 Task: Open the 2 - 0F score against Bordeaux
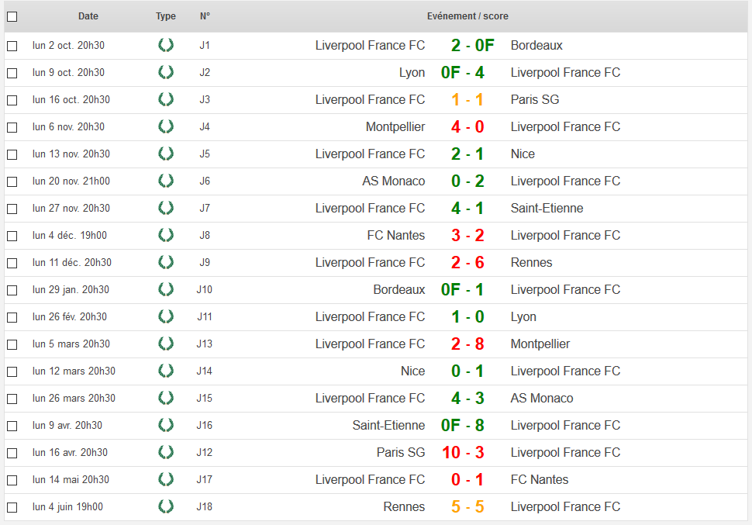[472, 45]
